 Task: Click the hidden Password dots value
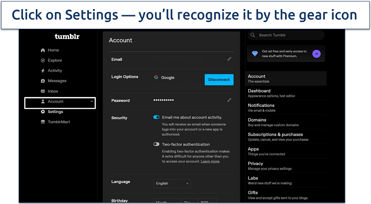[163, 100]
